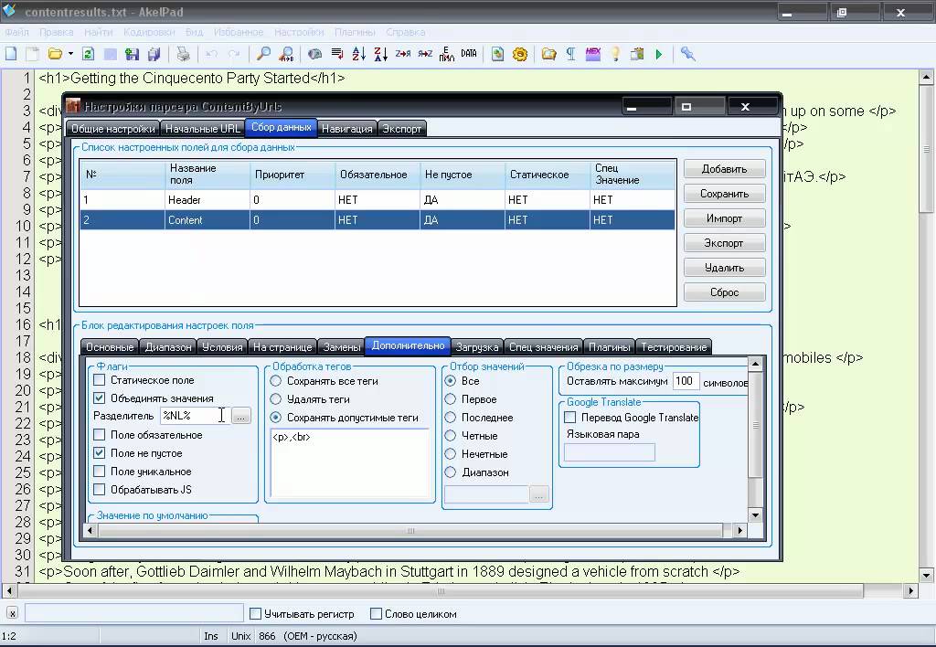936x647 pixels.
Task: Click the allowed tags box with <p>,<br>
Action: pyautogui.click(x=350, y=462)
